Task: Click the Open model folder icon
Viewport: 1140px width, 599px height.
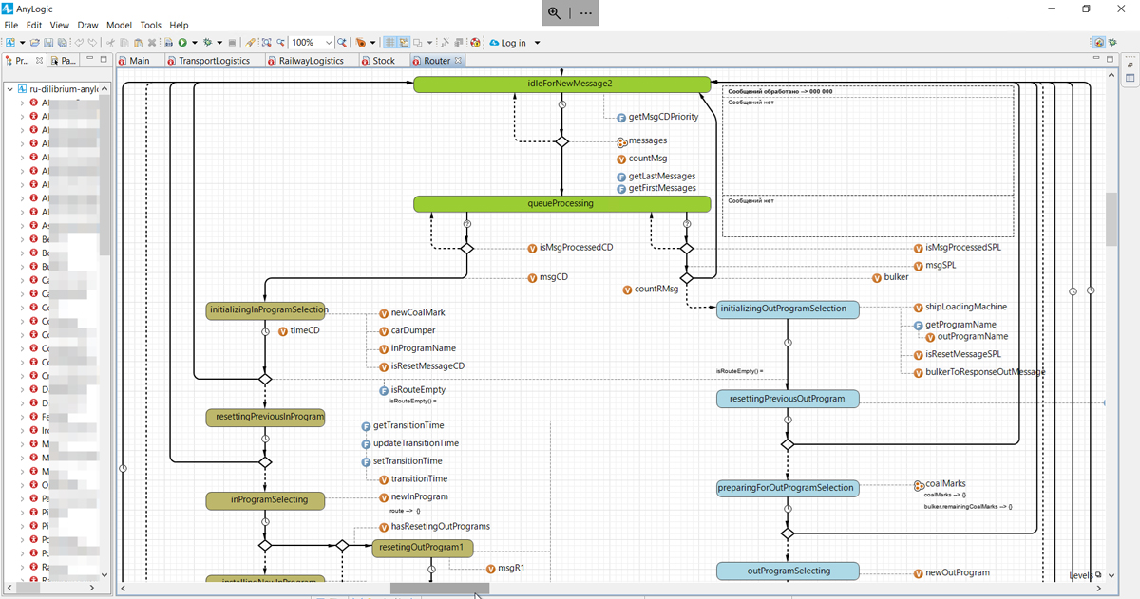Action: pyautogui.click(x=35, y=43)
